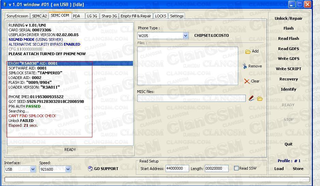Switch to the SonyEricsson tab

coord(17,16)
